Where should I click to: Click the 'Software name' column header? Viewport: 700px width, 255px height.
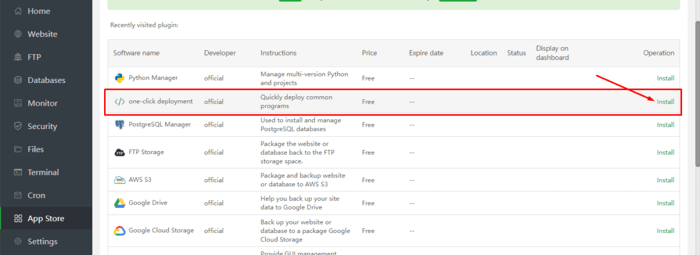136,53
